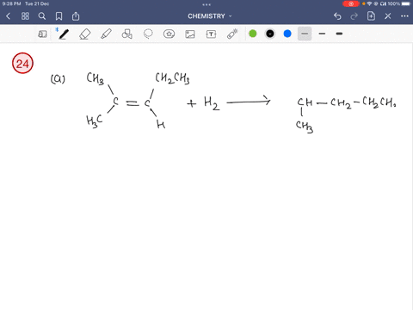This screenshot has height=310, width=413.
Task: Choose the blue pen color
Action: pyautogui.click(x=287, y=34)
